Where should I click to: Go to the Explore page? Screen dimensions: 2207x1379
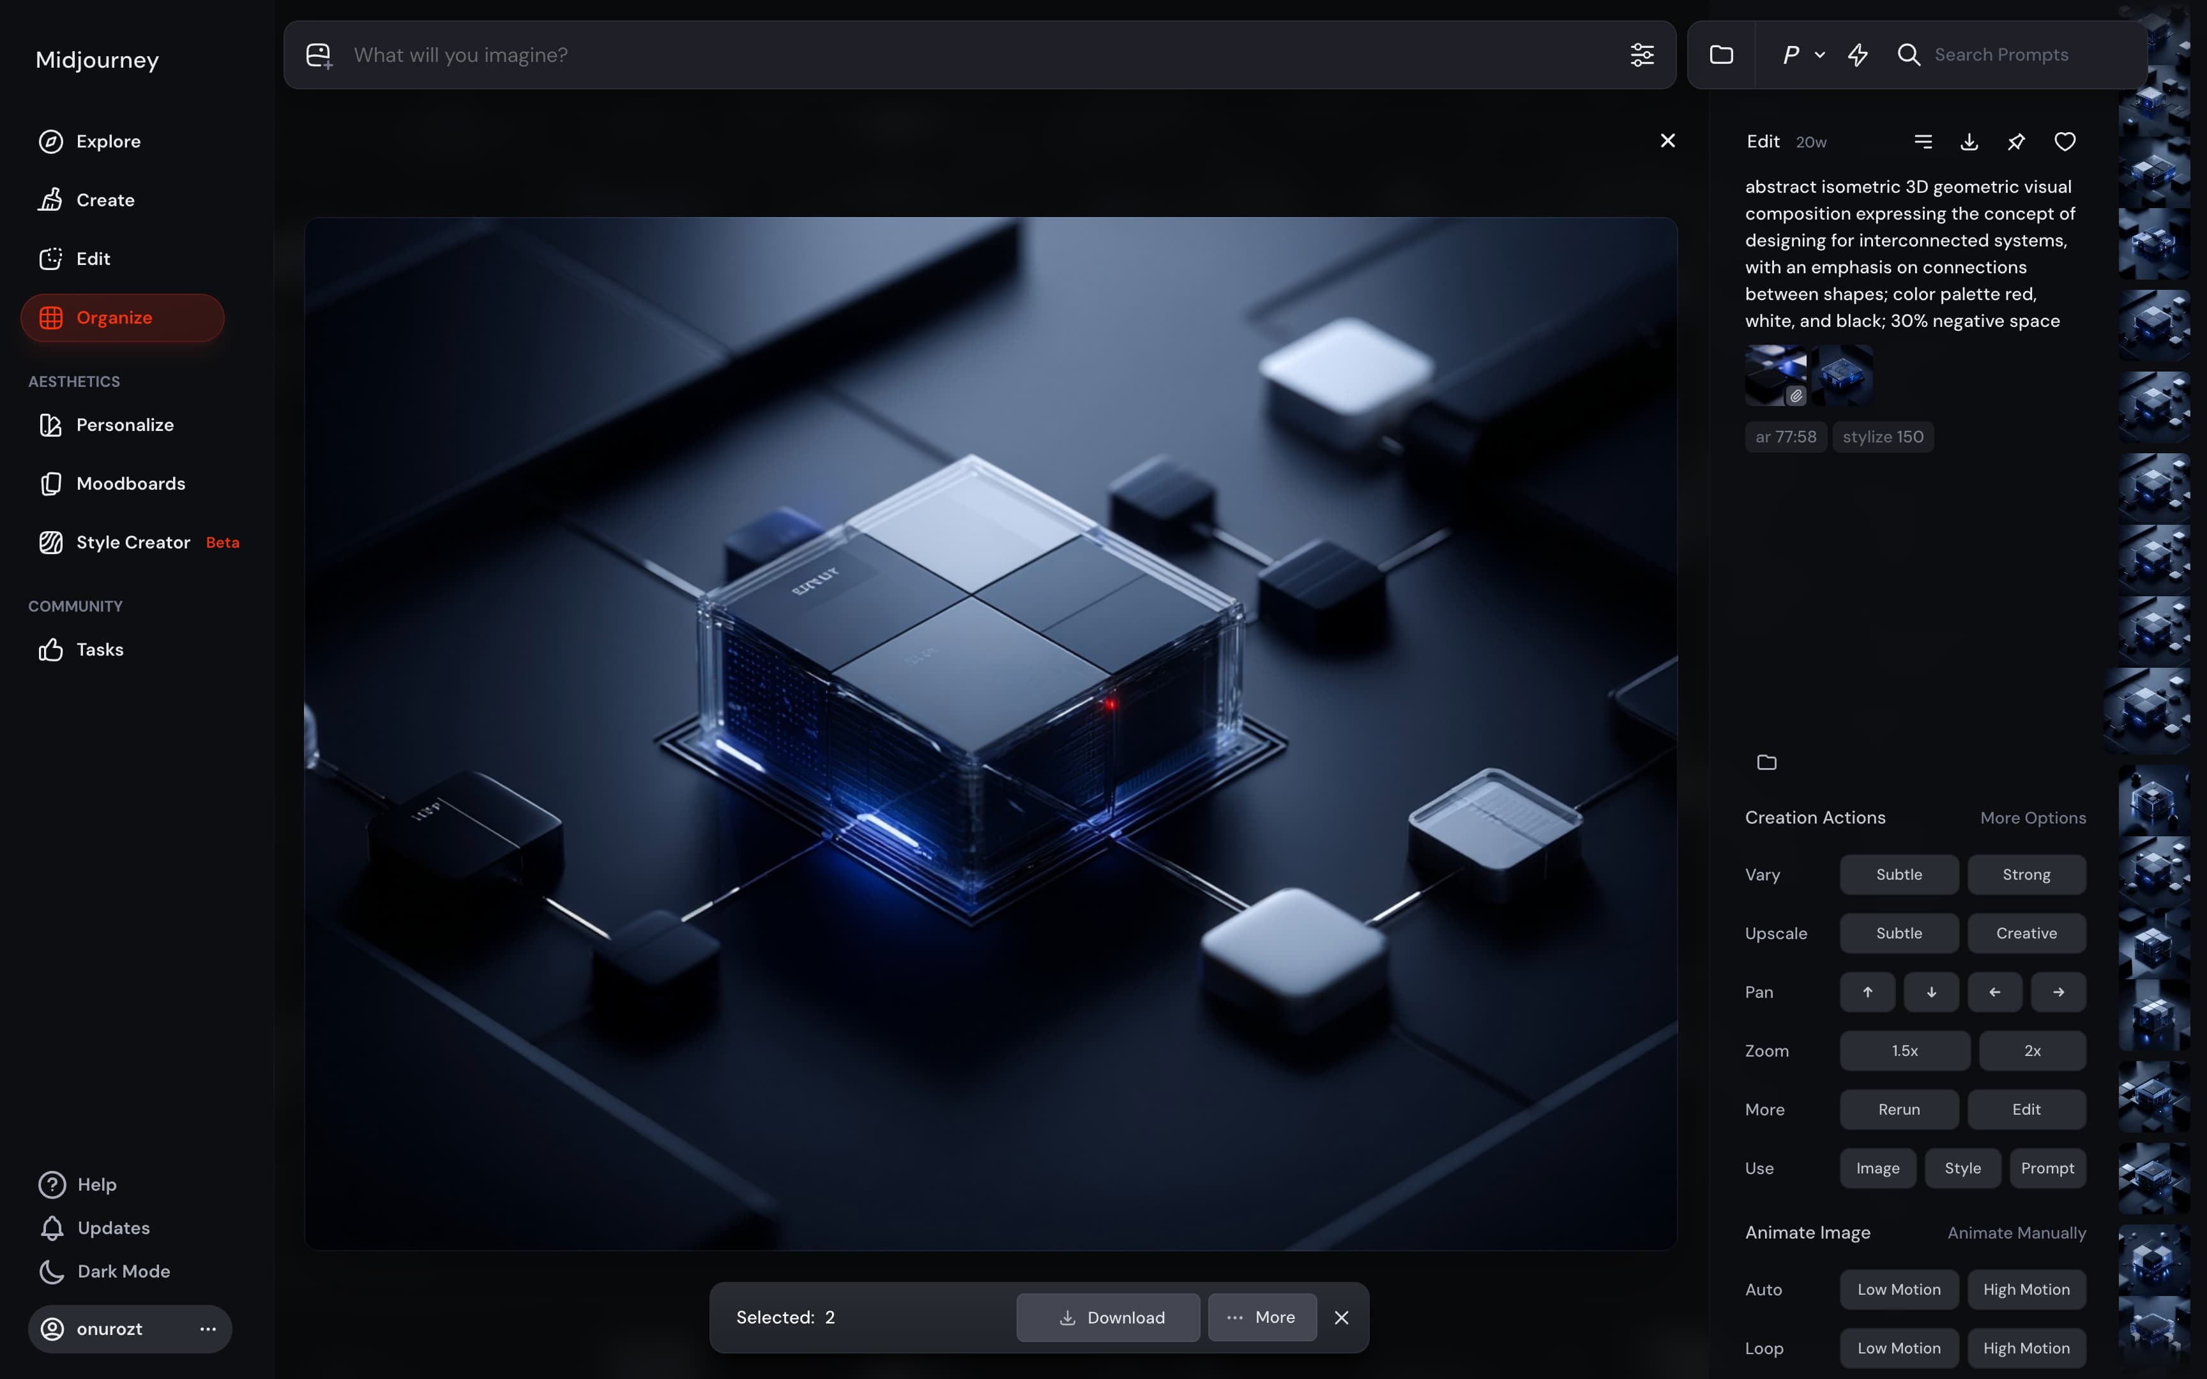point(108,141)
